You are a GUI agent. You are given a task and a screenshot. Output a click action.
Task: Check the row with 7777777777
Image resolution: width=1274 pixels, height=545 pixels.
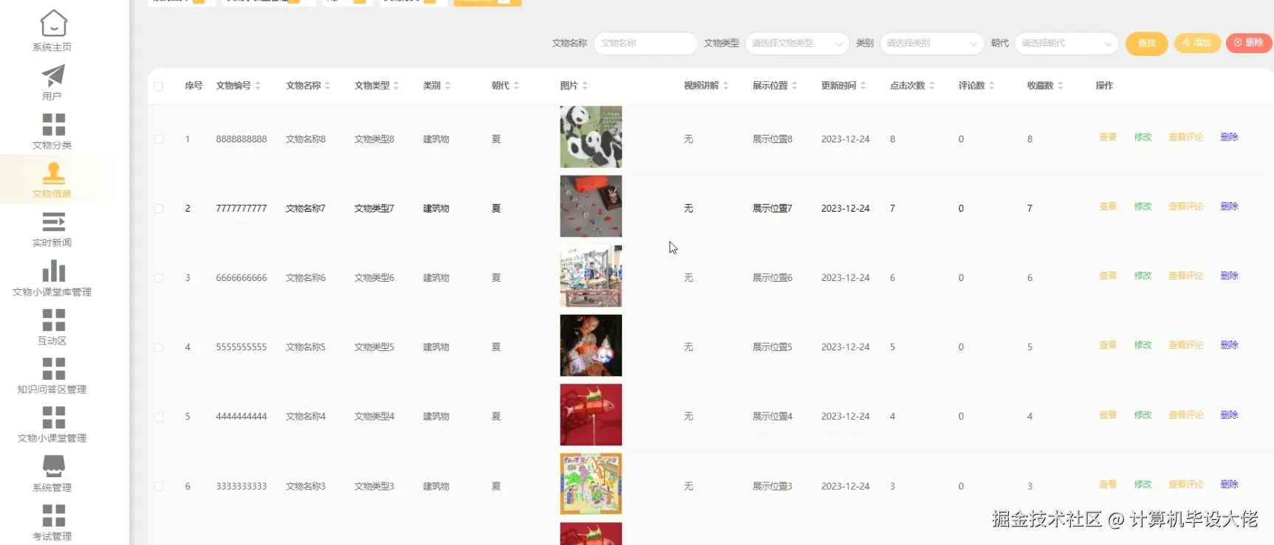[x=159, y=209]
